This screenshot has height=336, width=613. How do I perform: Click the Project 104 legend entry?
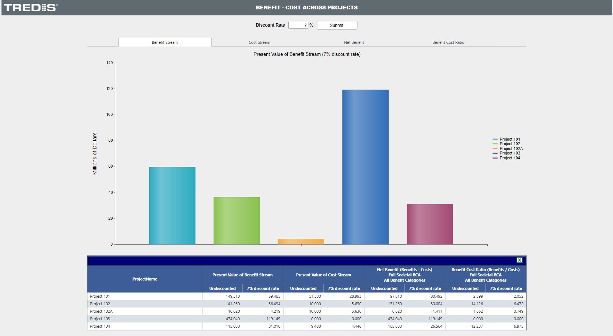click(x=509, y=158)
